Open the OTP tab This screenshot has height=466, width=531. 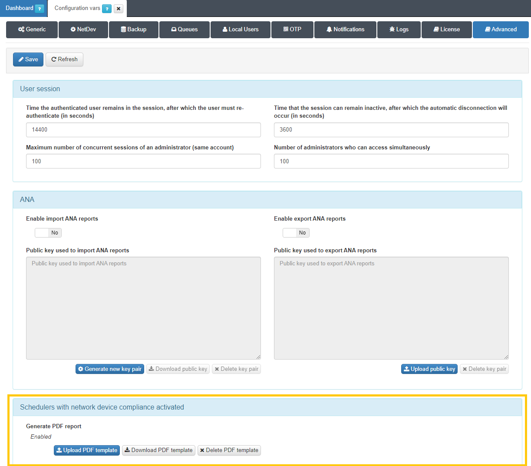(292, 30)
